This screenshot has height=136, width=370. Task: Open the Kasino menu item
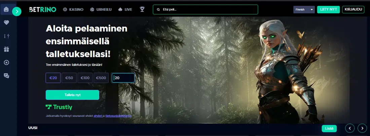[x=73, y=9]
